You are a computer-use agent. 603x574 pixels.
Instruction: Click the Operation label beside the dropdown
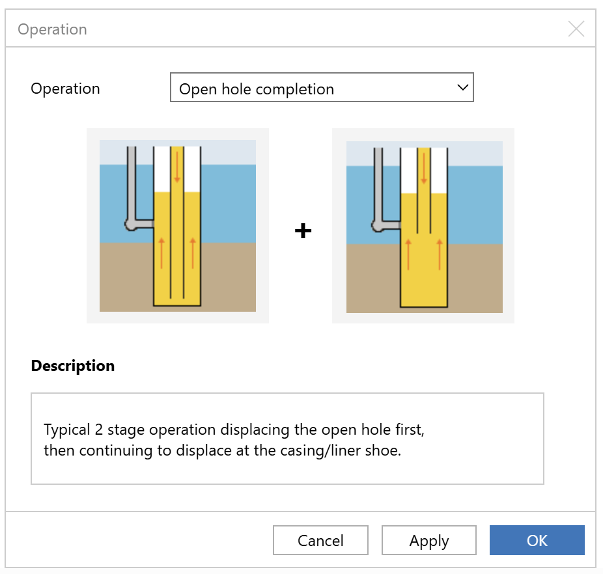click(65, 89)
